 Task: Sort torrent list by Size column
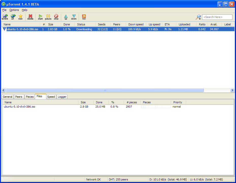pos(54,24)
